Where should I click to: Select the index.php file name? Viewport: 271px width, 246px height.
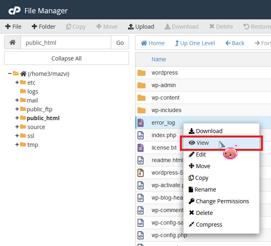click(x=164, y=135)
